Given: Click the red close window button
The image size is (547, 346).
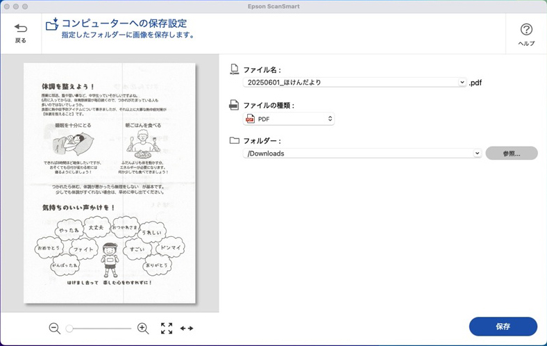Looking at the screenshot, I should click(x=7, y=7).
